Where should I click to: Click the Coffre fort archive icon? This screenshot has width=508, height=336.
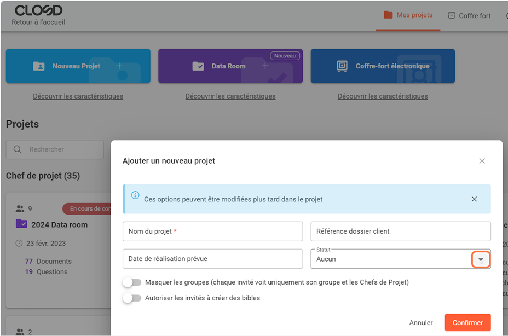[x=452, y=15]
